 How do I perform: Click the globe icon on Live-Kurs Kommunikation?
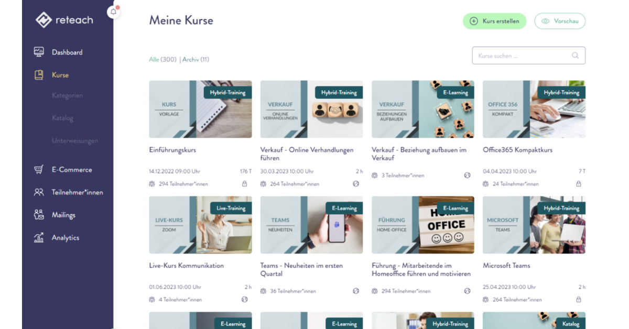click(244, 300)
